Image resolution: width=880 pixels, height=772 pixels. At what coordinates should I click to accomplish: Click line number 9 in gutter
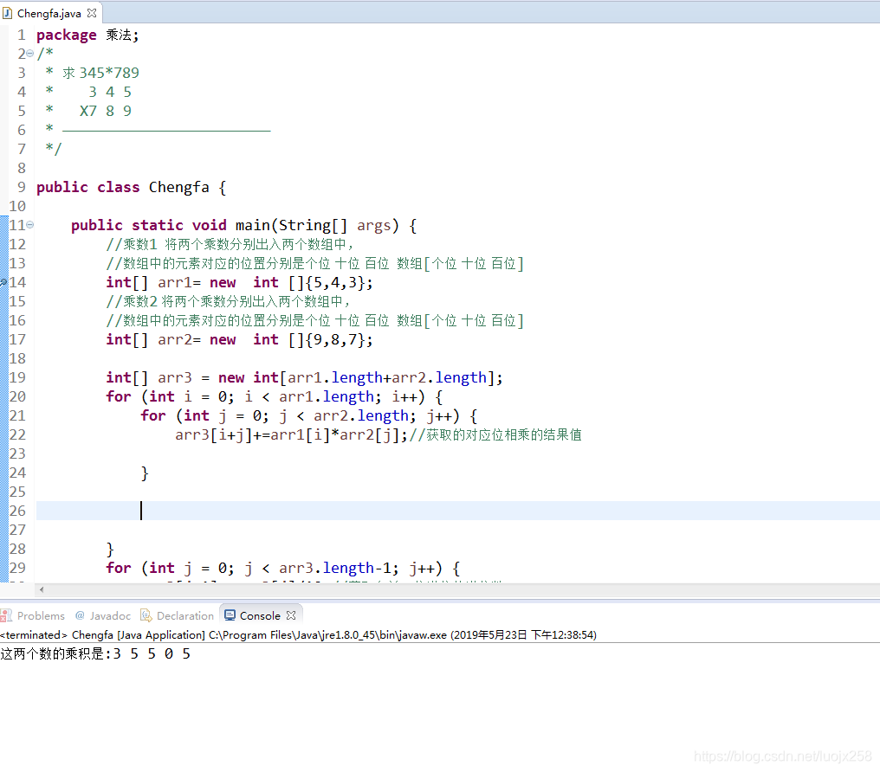(22, 187)
